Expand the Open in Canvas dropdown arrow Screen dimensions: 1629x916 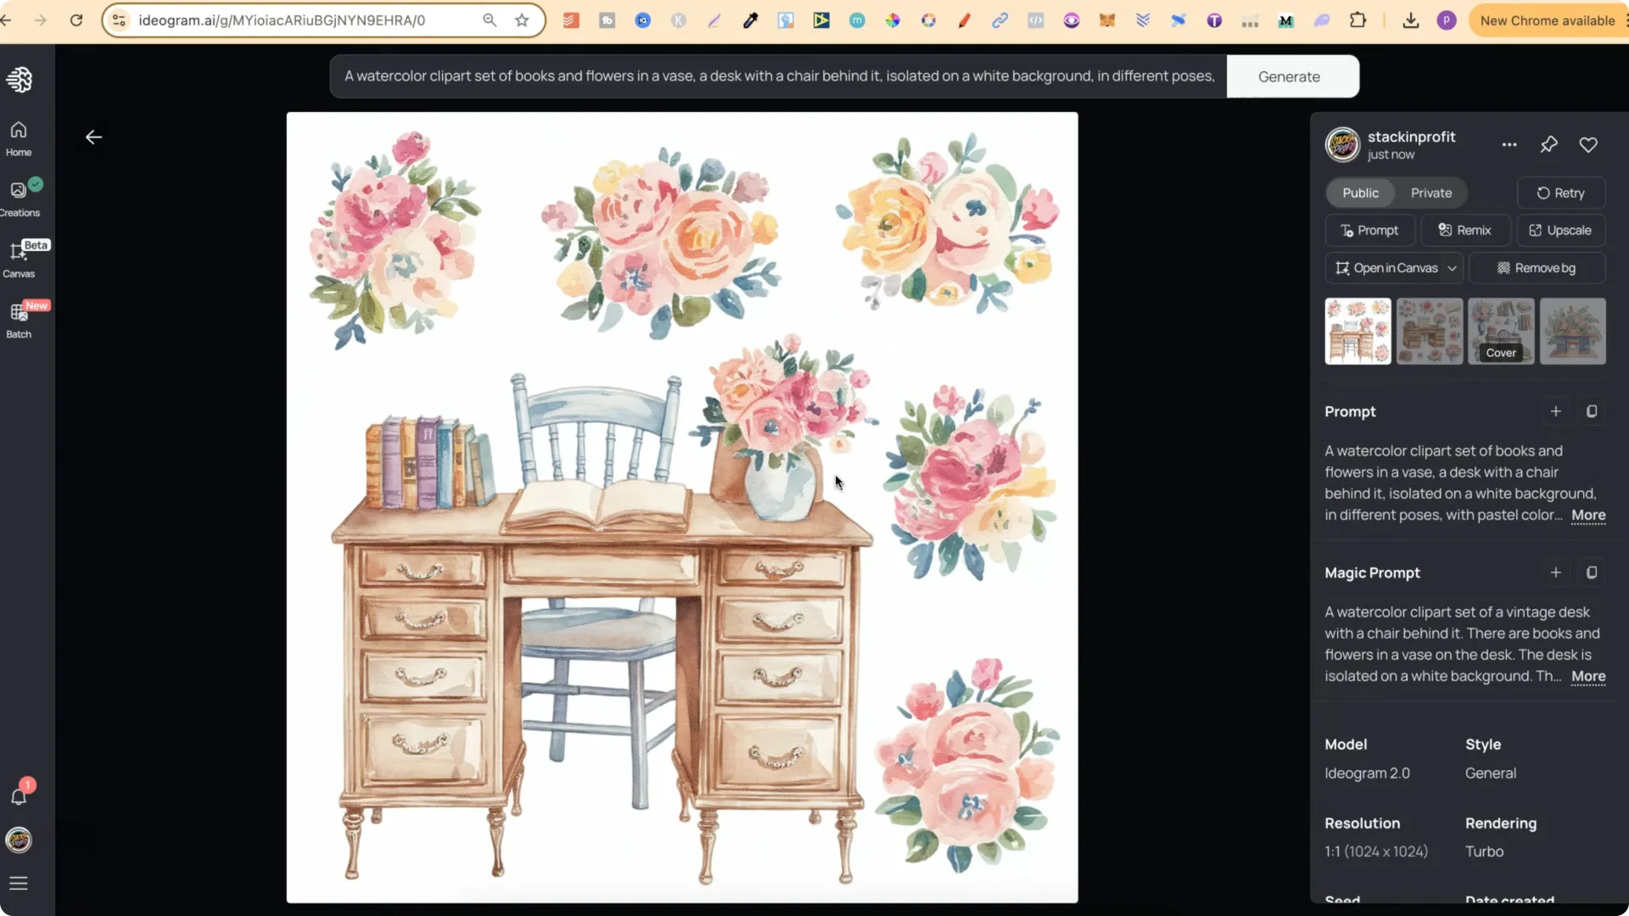[x=1452, y=268]
